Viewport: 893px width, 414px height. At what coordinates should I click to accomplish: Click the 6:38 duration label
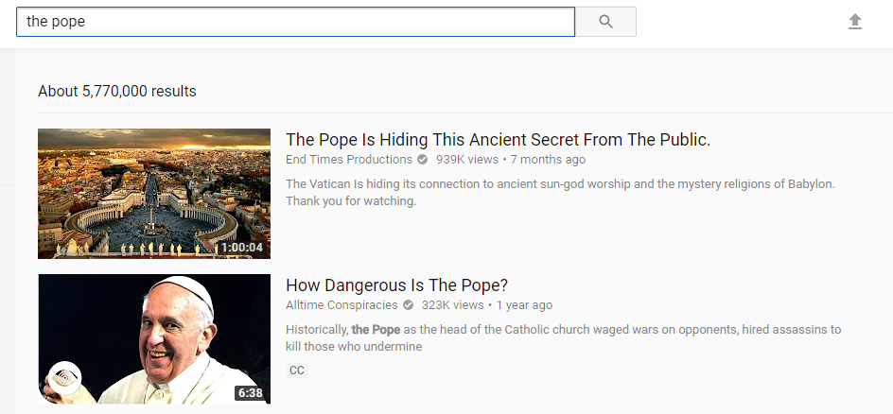point(251,393)
